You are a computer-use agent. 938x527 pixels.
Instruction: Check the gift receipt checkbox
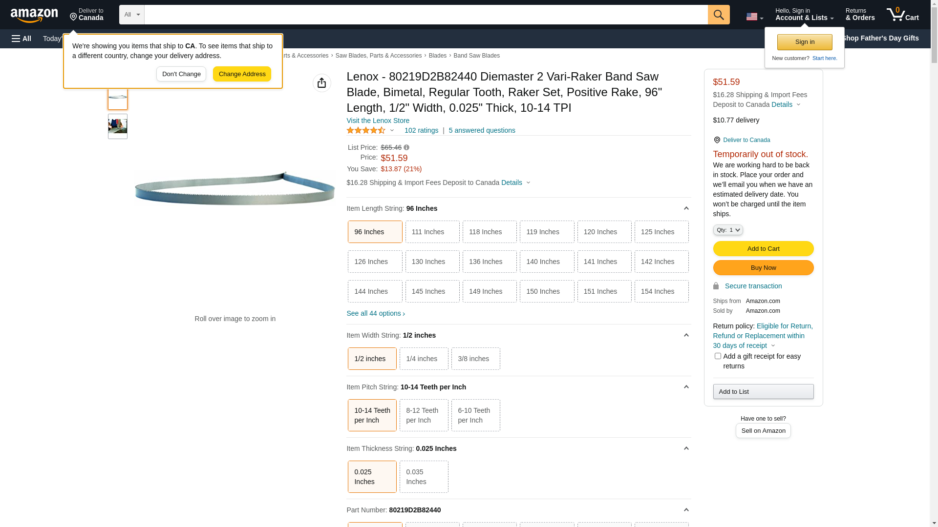718,356
